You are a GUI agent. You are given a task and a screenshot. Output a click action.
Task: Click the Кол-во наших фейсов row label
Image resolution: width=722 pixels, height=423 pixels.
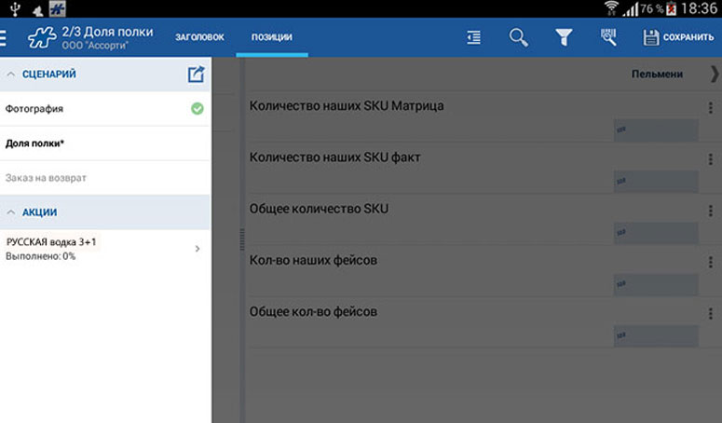(313, 261)
